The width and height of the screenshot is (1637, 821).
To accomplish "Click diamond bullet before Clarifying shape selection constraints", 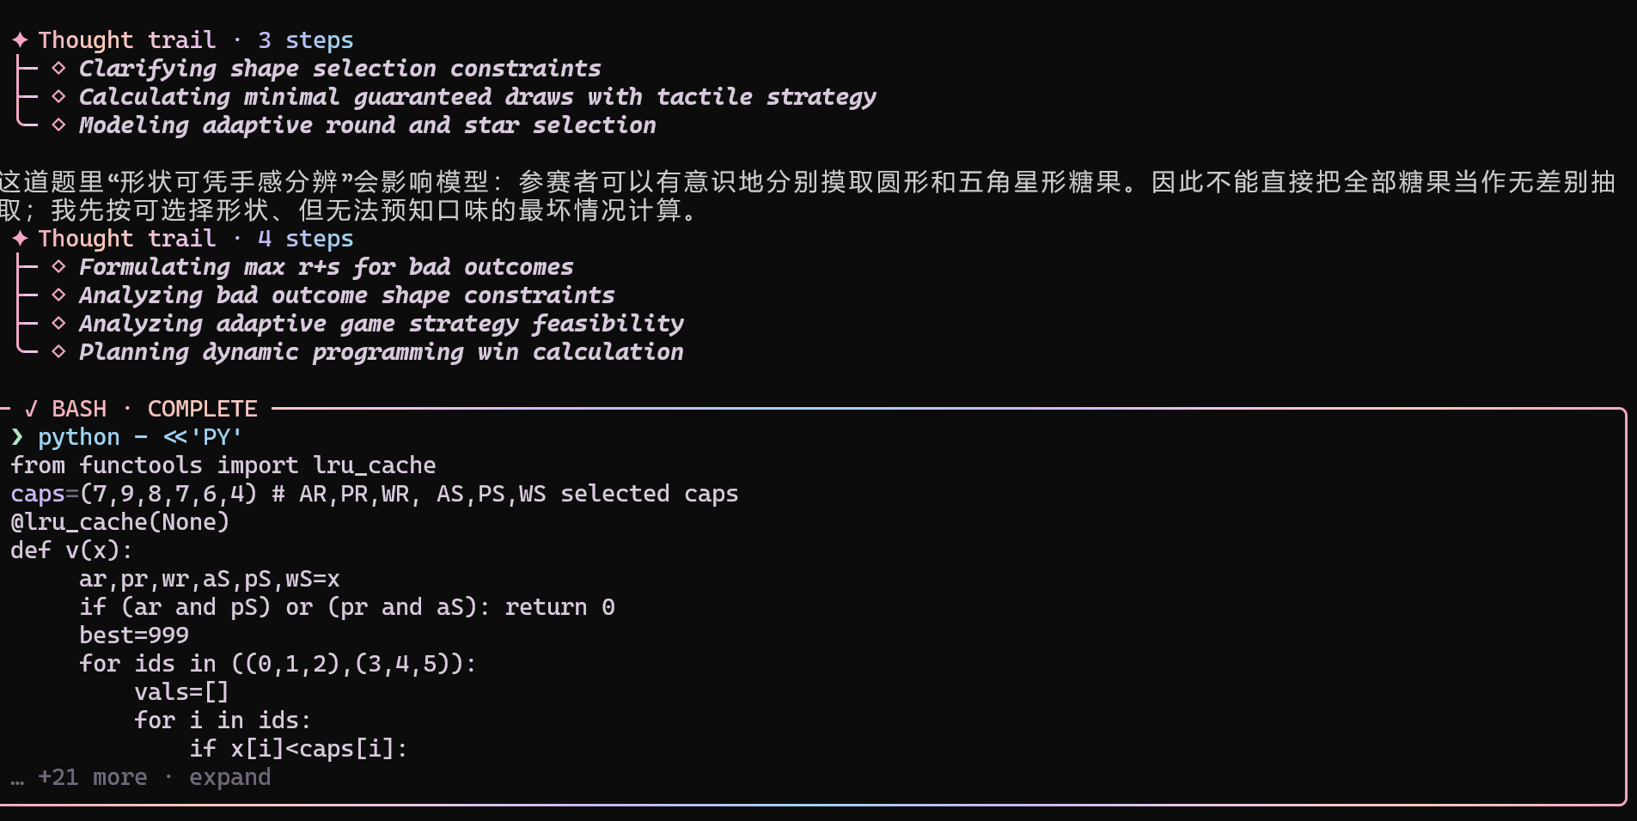I will (58, 69).
